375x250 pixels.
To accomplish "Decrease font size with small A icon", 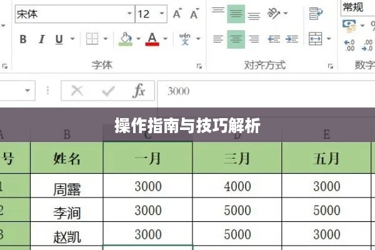I will (x=194, y=14).
